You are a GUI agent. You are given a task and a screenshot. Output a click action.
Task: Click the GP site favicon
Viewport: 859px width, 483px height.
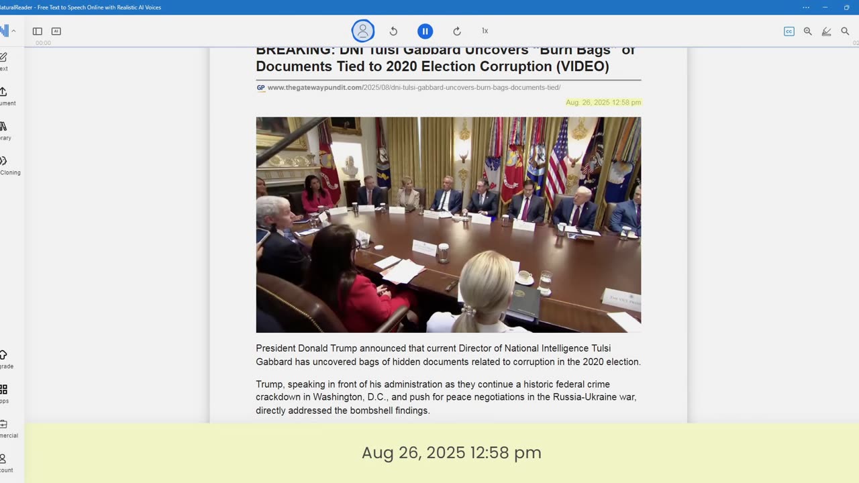point(260,88)
